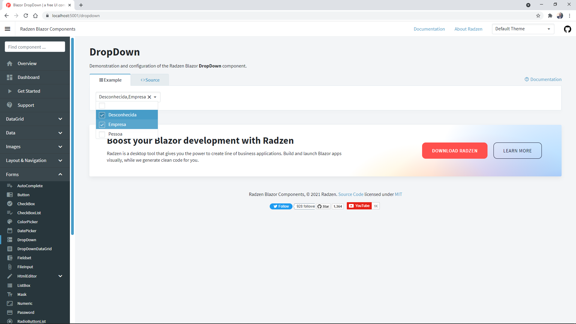Click the GitHub icon in the header
Image resolution: width=576 pixels, height=324 pixels.
568,29
